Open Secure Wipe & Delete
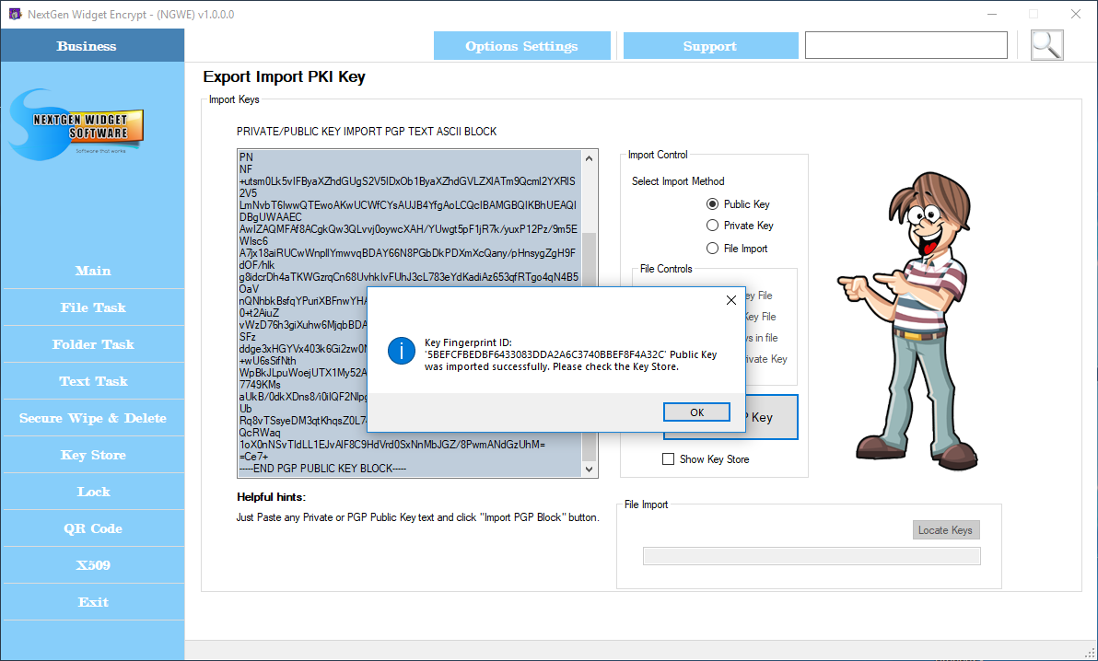1098x661 pixels. coord(93,418)
